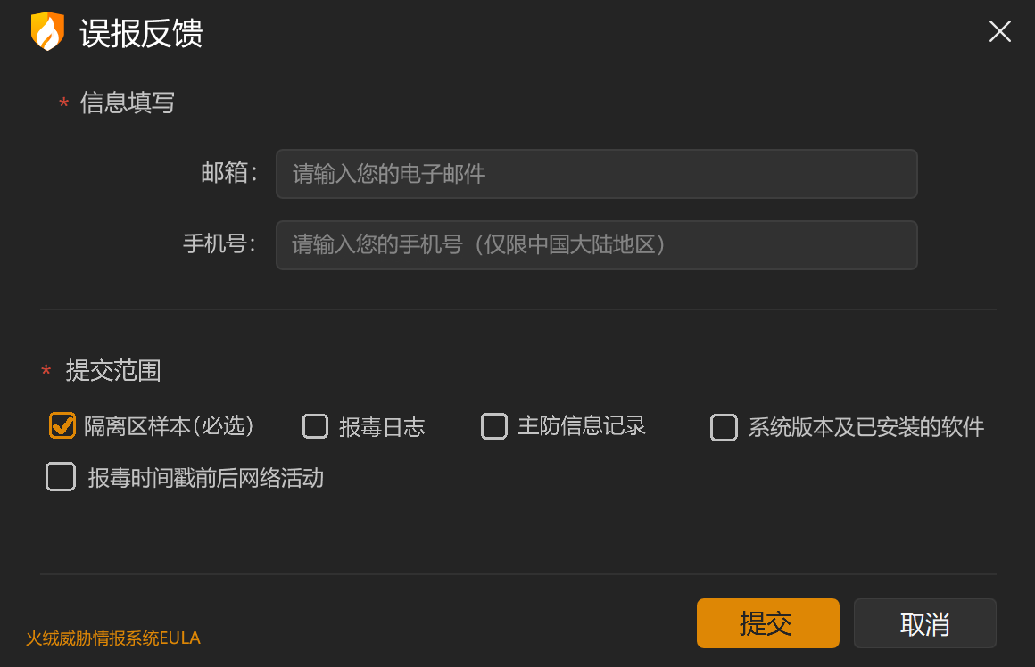Screen dimensions: 1035x667
Task: Enable the 报毒时间戳前后网络活动 checkbox
Action: [x=61, y=477]
